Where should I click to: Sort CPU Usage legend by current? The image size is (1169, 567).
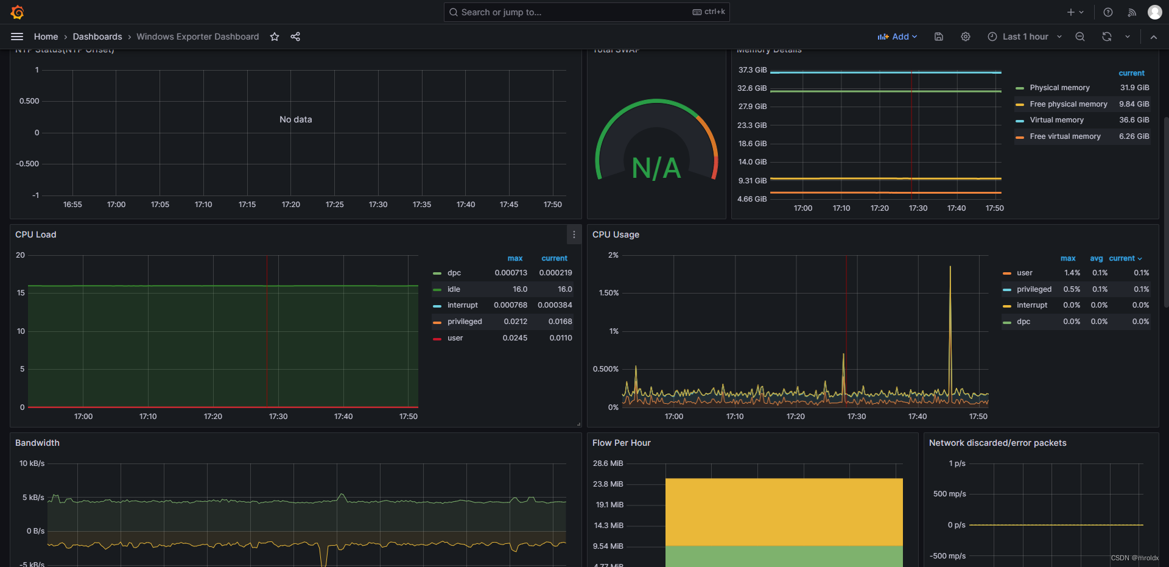click(x=1125, y=258)
